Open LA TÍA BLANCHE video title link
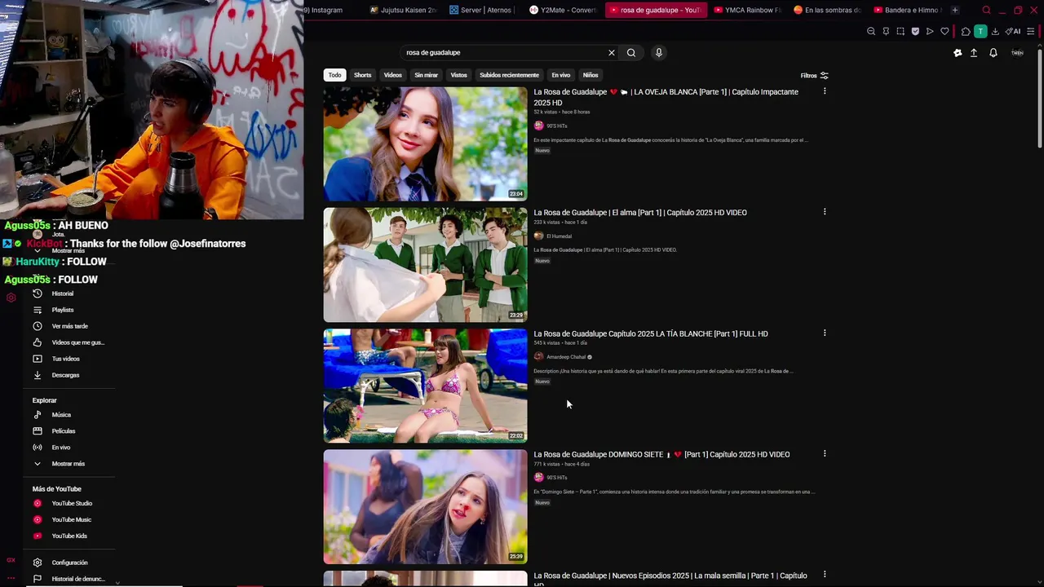 [x=651, y=333]
